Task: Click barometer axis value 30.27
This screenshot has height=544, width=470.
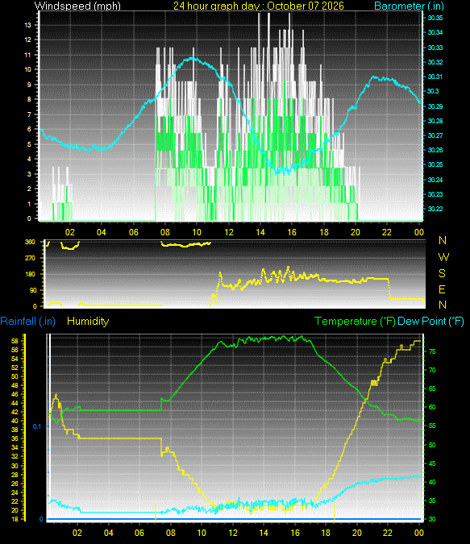Action: tap(435, 135)
